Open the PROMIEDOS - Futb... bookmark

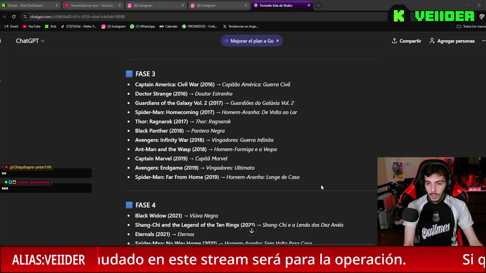[200, 27]
